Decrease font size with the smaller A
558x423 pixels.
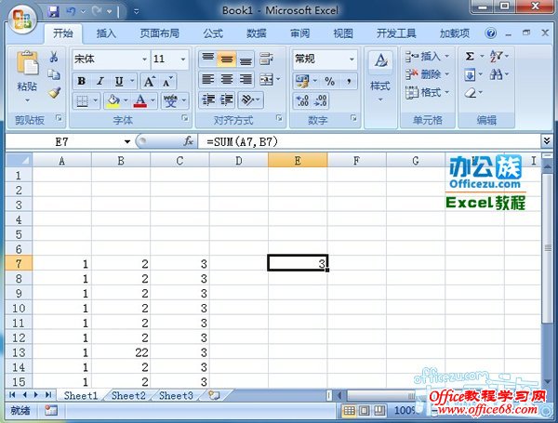click(166, 82)
